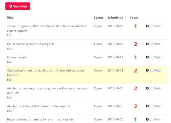
Task: Edit the dashboard customization idea
Action: point(9,80)
